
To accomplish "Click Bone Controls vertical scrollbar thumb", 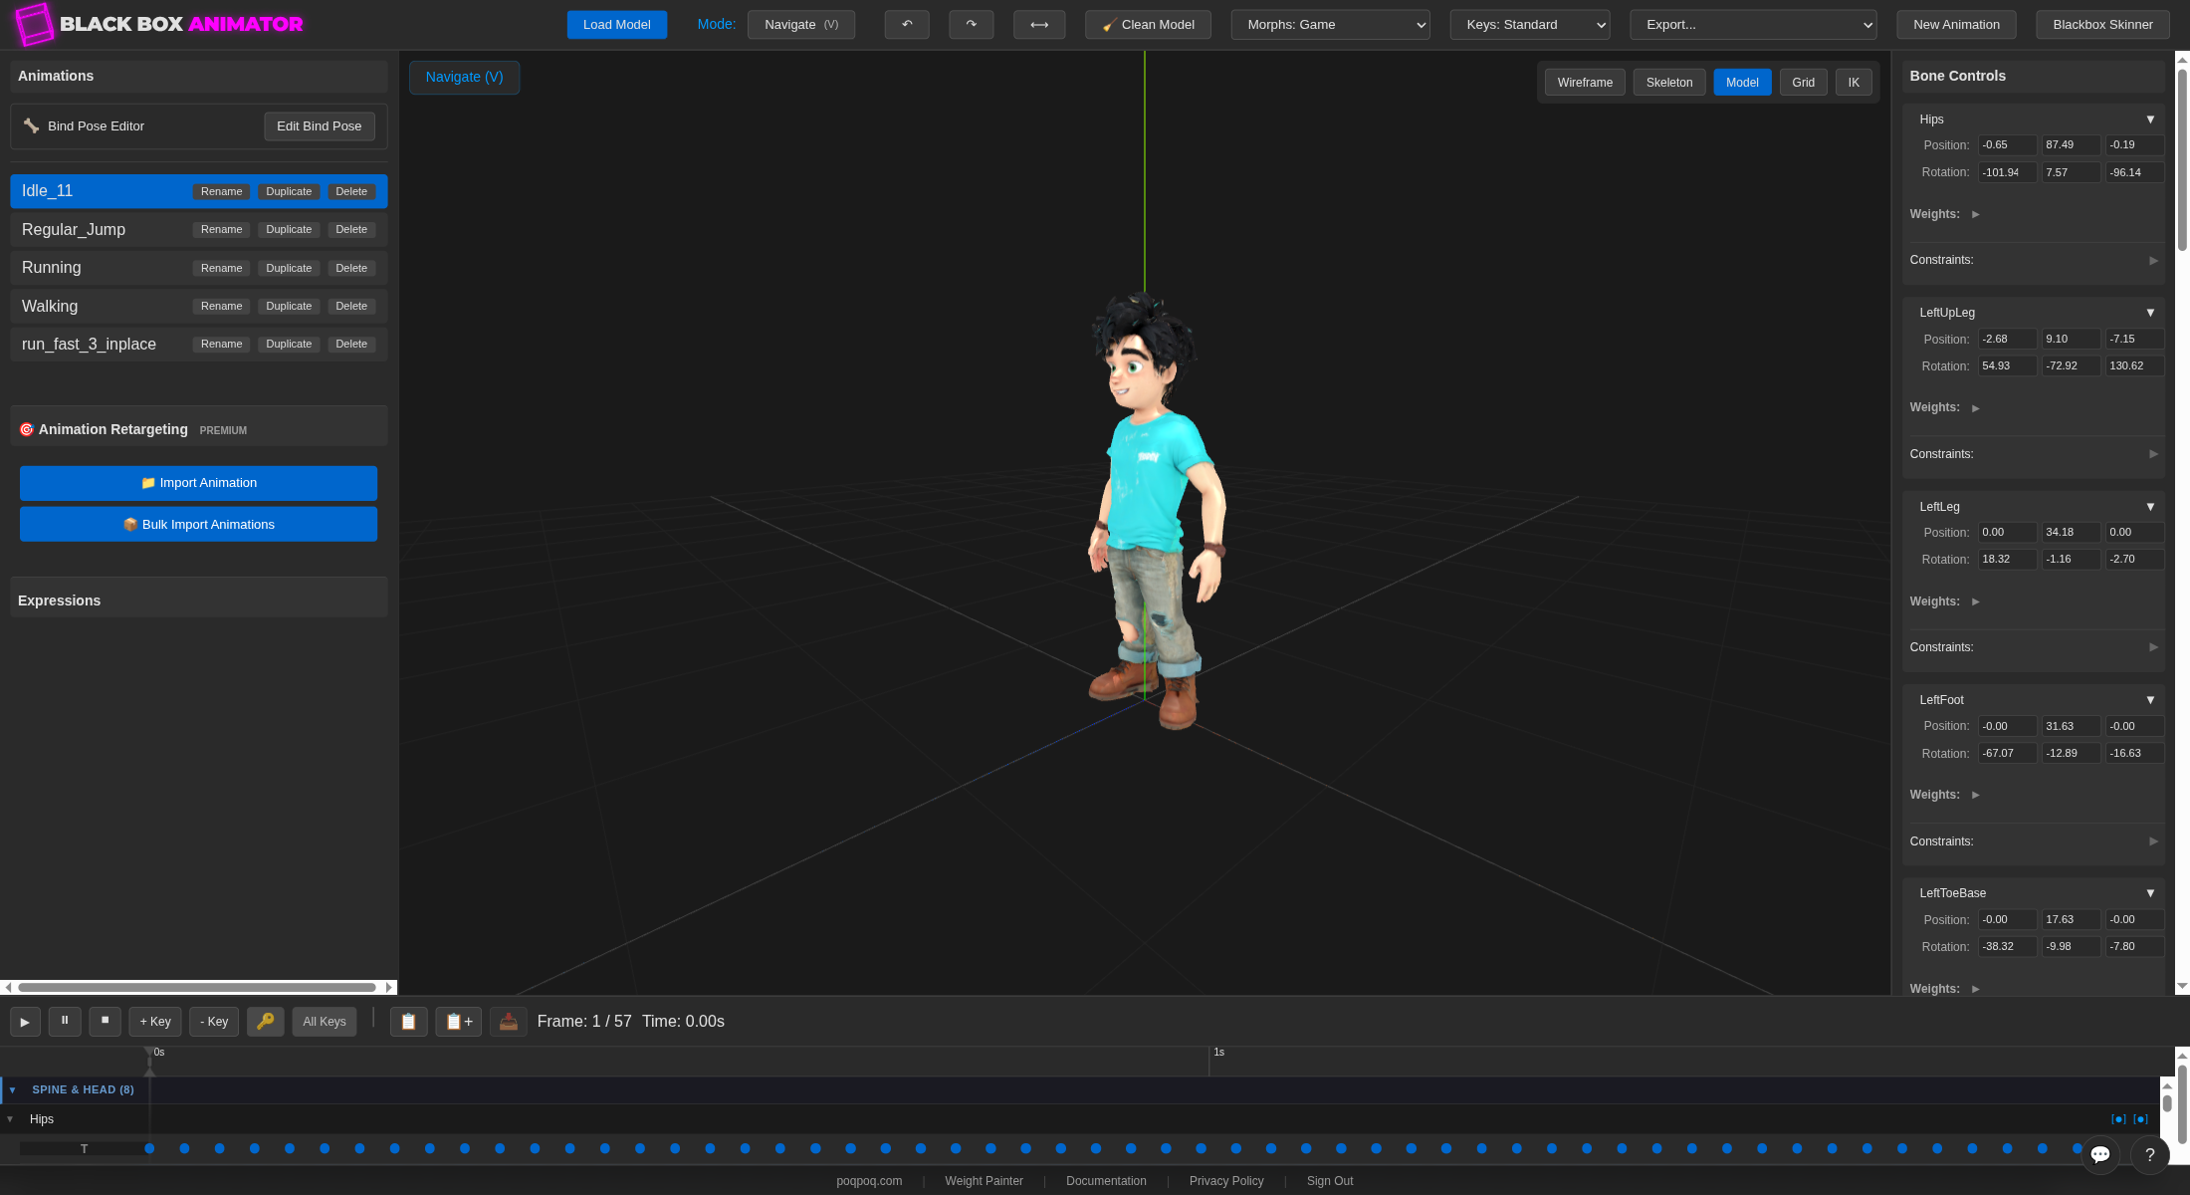I will click(x=2182, y=159).
